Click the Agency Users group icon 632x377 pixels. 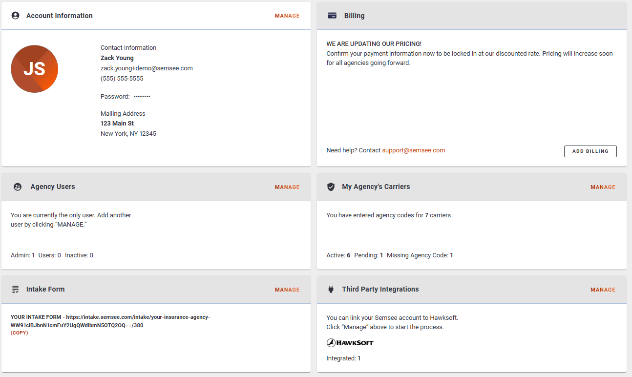click(x=18, y=187)
